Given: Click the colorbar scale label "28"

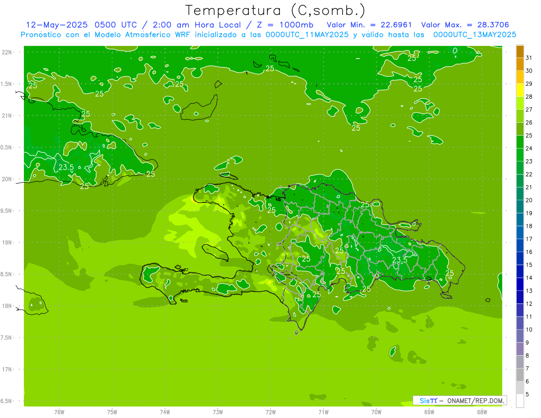Looking at the screenshot, I should click(x=529, y=96).
